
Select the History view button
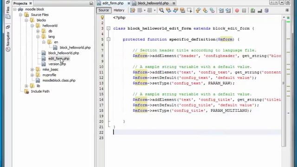(x=119, y=10)
